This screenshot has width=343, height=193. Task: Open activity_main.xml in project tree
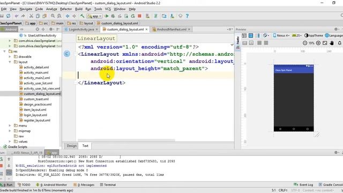(36, 73)
